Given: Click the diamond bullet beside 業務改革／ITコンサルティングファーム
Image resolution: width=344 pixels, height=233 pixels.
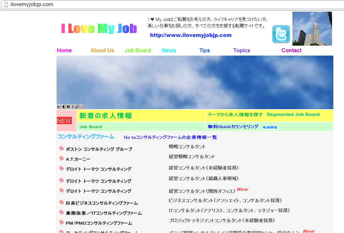Looking at the screenshot, I should [62, 212].
